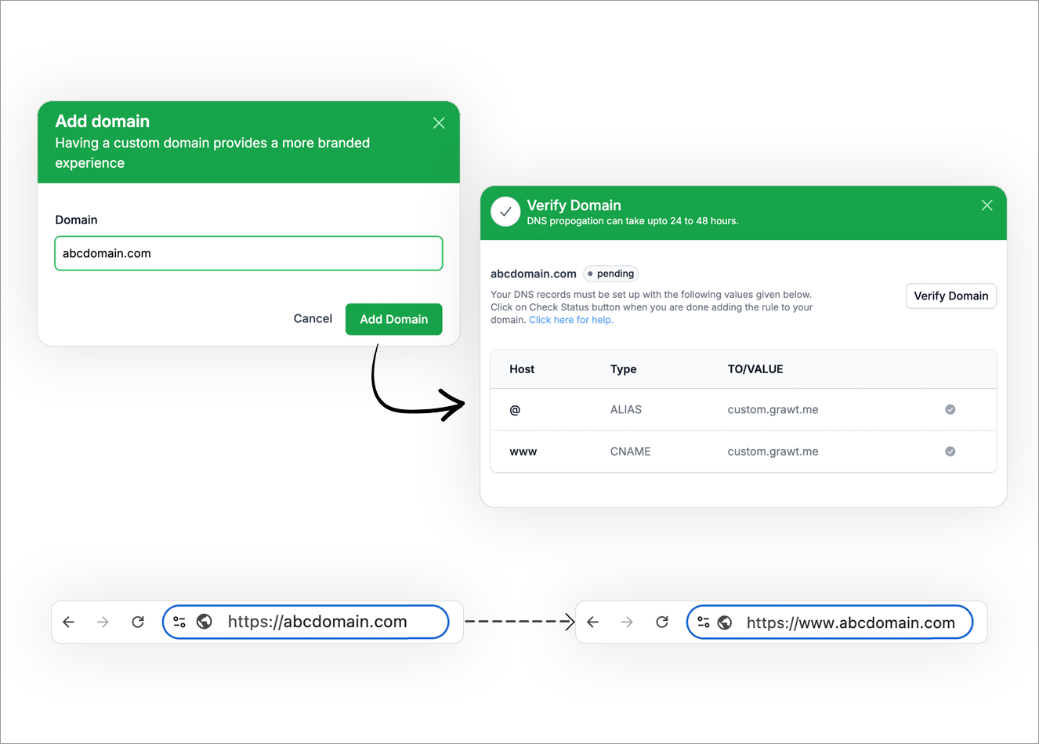Reload the https://www.abcdomain.com page
1039x744 pixels.
(662, 622)
